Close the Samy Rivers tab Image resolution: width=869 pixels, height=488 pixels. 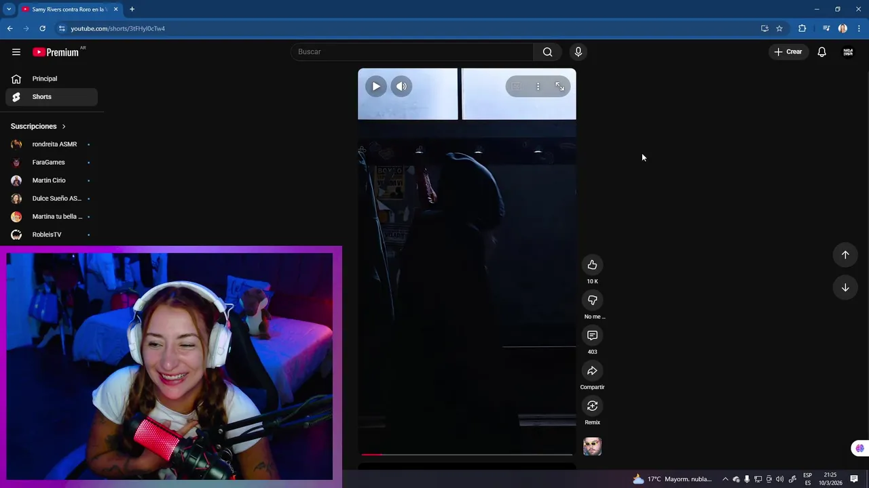(x=116, y=9)
